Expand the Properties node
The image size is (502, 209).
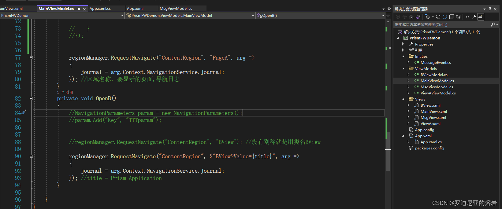[x=403, y=44]
